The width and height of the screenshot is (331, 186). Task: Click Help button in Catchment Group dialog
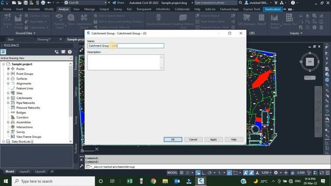[234, 139]
